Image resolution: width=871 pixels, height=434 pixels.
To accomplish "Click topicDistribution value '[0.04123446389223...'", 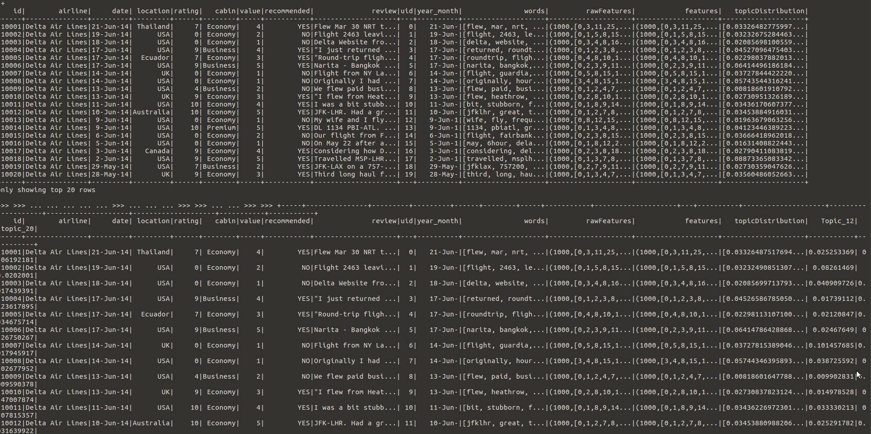I will (764, 128).
